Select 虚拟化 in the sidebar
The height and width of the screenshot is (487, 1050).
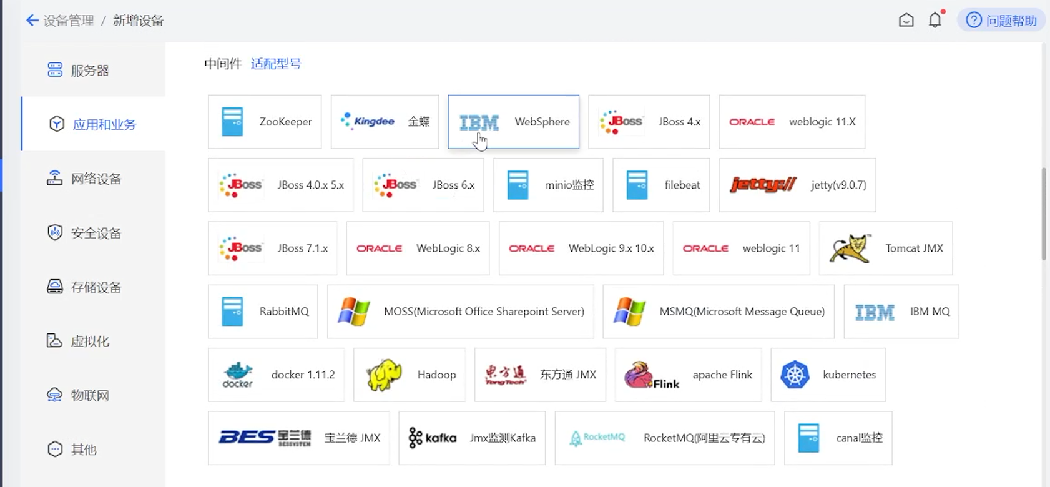coord(94,341)
